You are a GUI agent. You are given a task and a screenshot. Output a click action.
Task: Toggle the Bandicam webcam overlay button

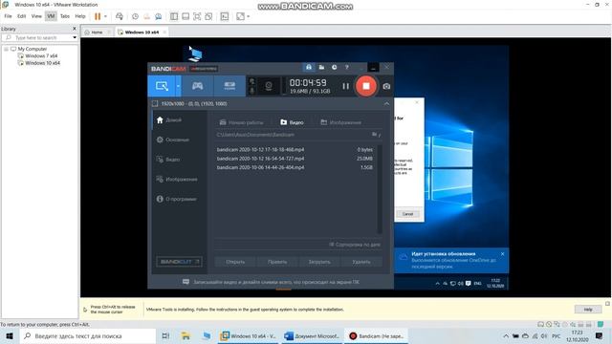coord(268,86)
